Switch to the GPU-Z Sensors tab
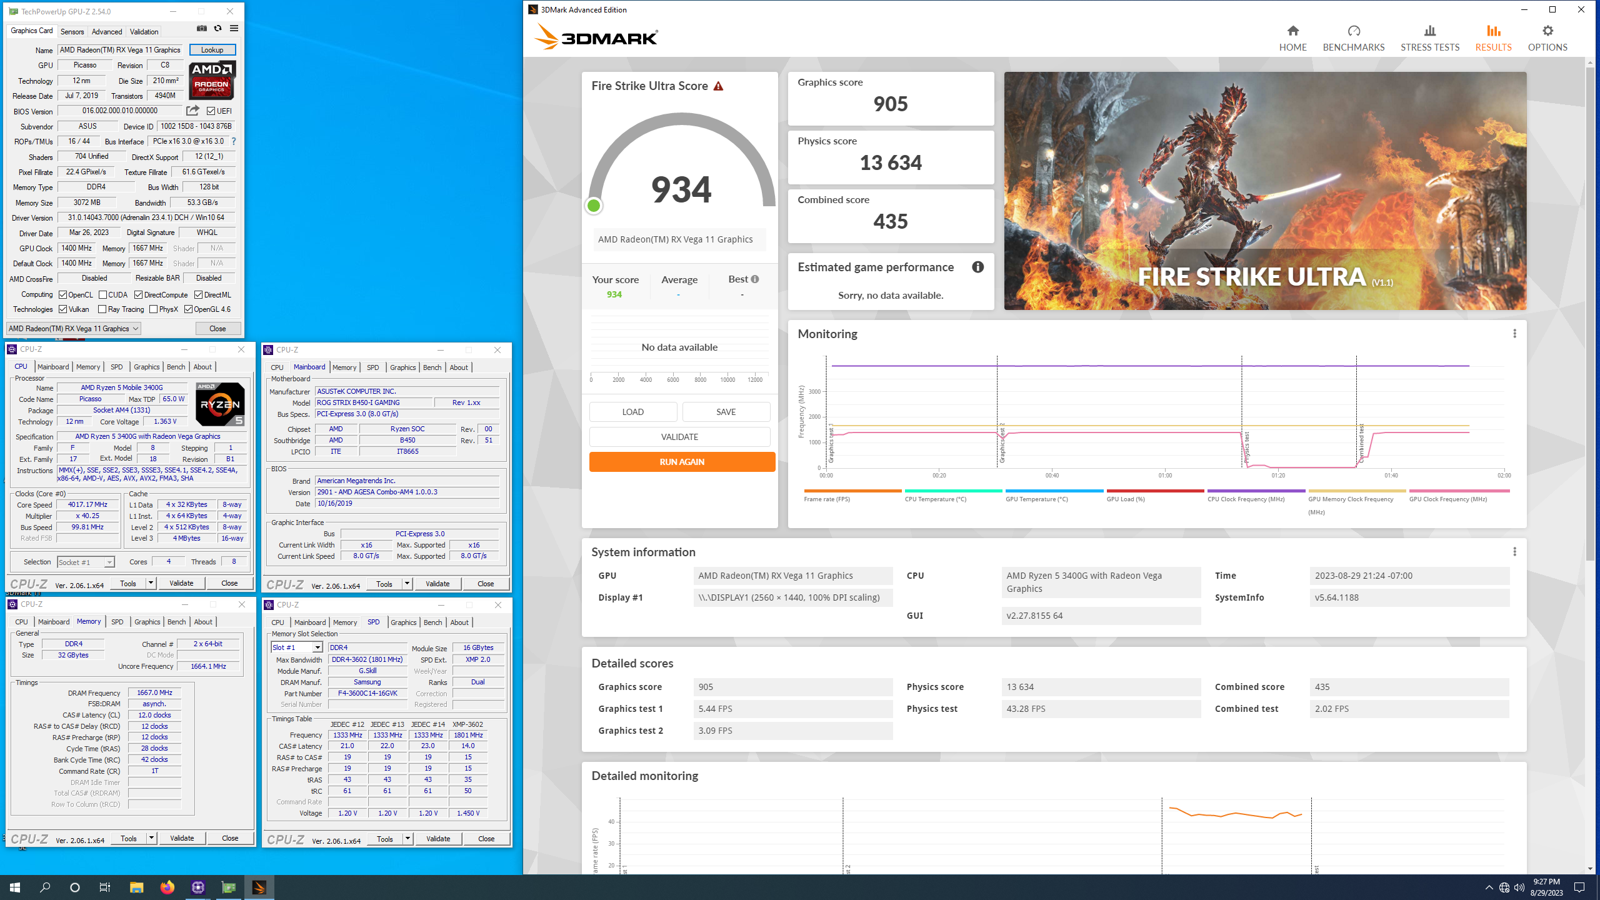The image size is (1600, 900). (72, 32)
